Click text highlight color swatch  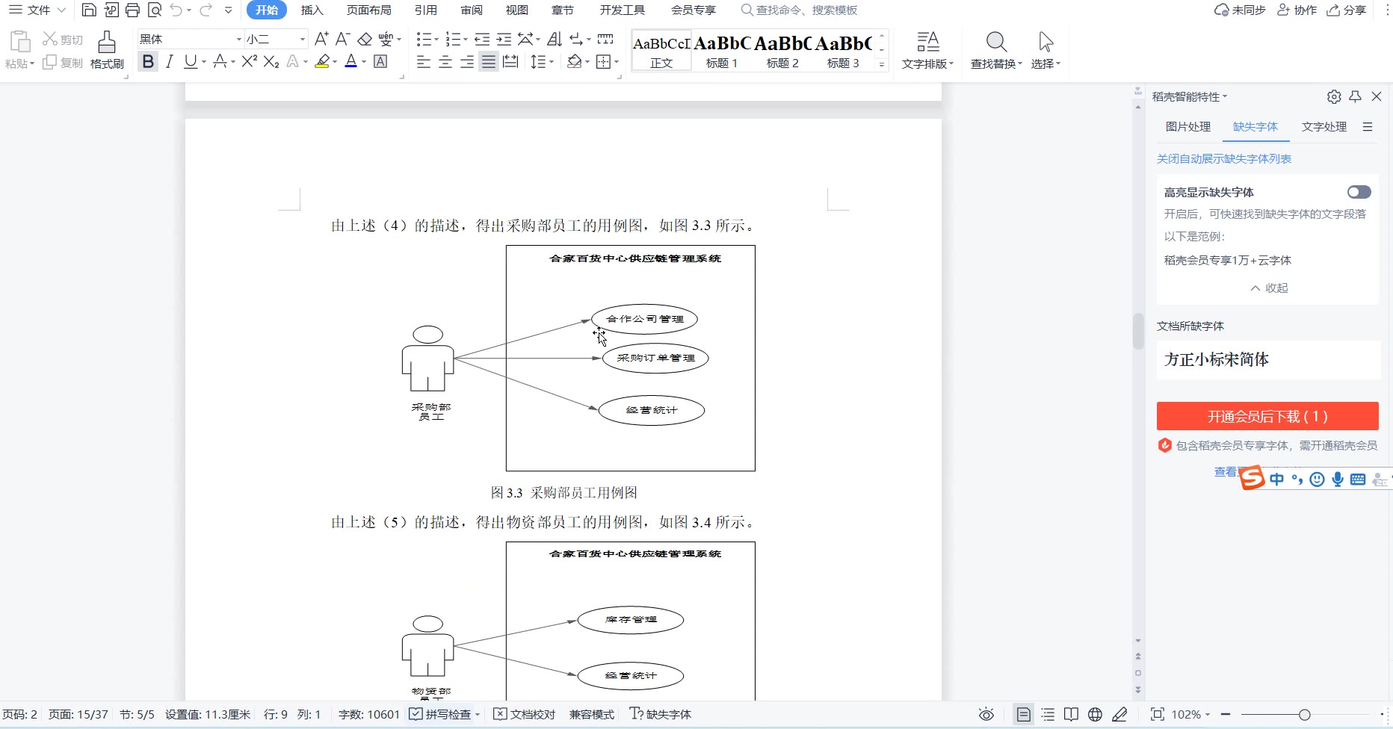pyautogui.click(x=322, y=62)
